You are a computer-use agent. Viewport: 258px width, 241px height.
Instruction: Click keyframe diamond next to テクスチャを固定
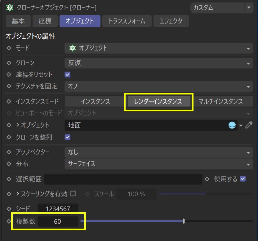pos(9,86)
